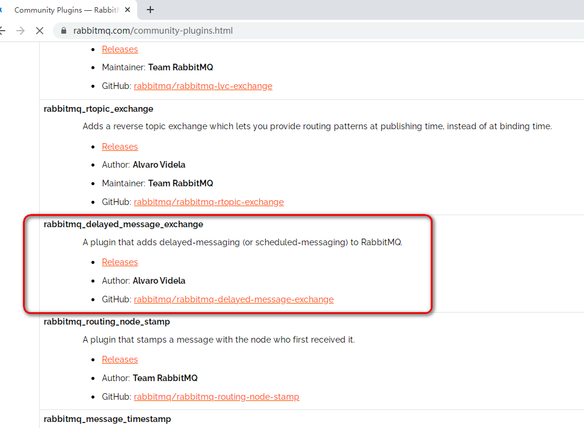
Task: Open rabbitmq/rabbitmq-lvc-exchange GitHub link
Action: [203, 86]
